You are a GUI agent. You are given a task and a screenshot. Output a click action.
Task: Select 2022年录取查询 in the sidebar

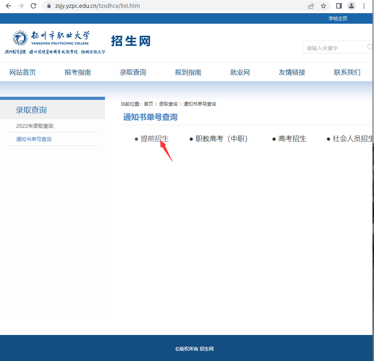(x=35, y=126)
